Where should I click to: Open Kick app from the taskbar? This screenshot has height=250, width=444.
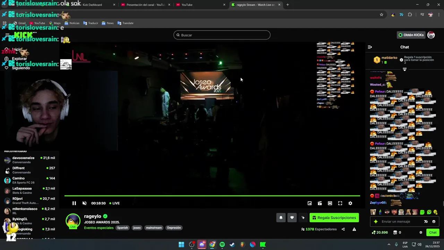263,244
